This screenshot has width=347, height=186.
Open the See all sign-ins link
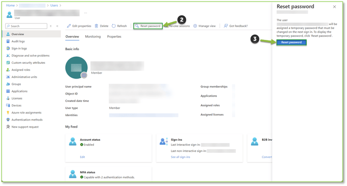pyautogui.click(x=180, y=157)
